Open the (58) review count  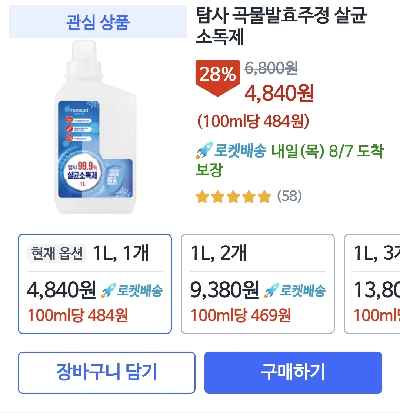(x=290, y=196)
